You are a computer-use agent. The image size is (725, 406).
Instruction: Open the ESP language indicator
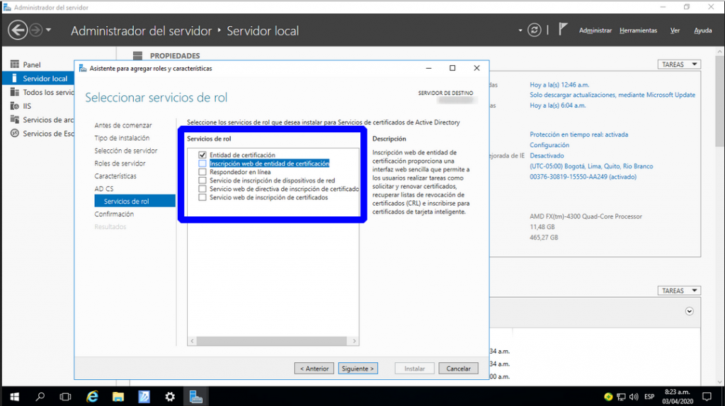[x=649, y=397]
